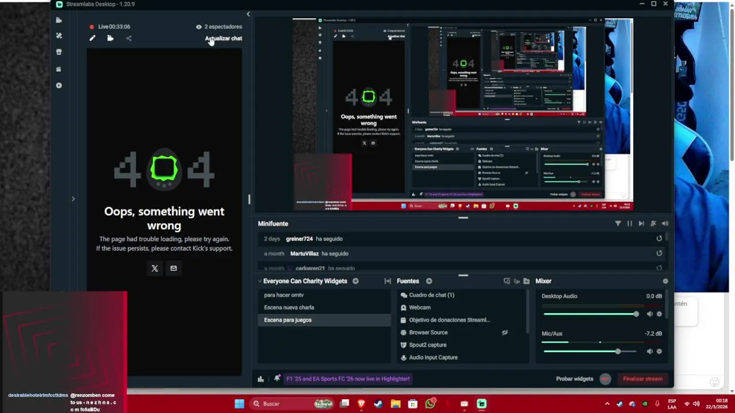Screen dimensions: 735x413
Task: Open the Recordings play icon in the sidebar
Action: [59, 85]
